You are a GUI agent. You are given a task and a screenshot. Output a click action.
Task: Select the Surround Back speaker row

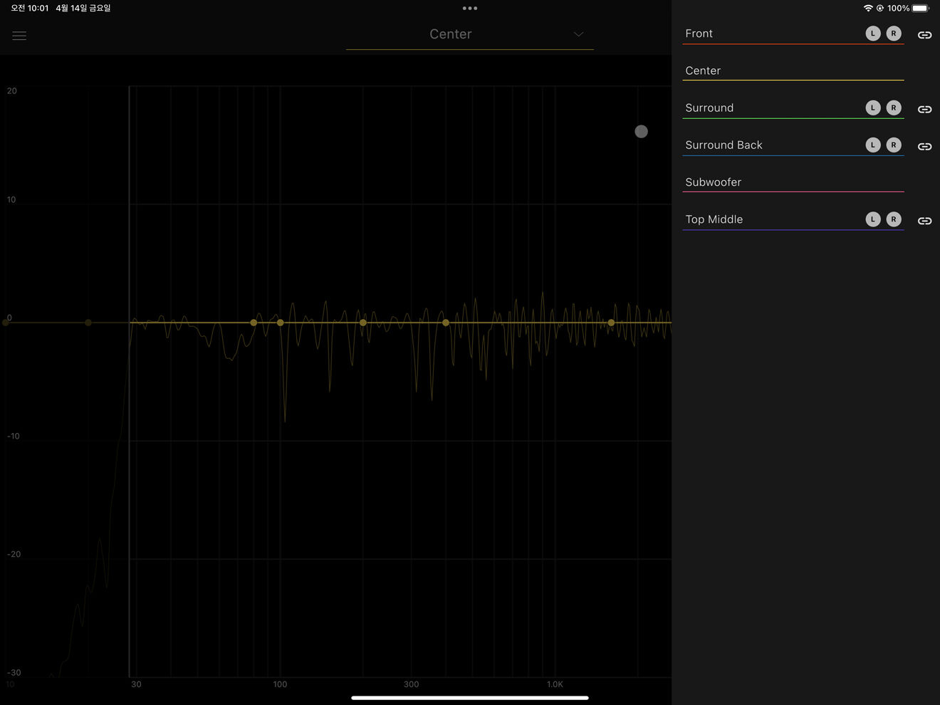point(793,145)
